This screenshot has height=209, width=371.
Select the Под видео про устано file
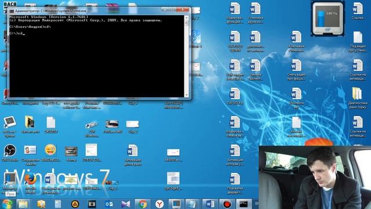click(358, 41)
